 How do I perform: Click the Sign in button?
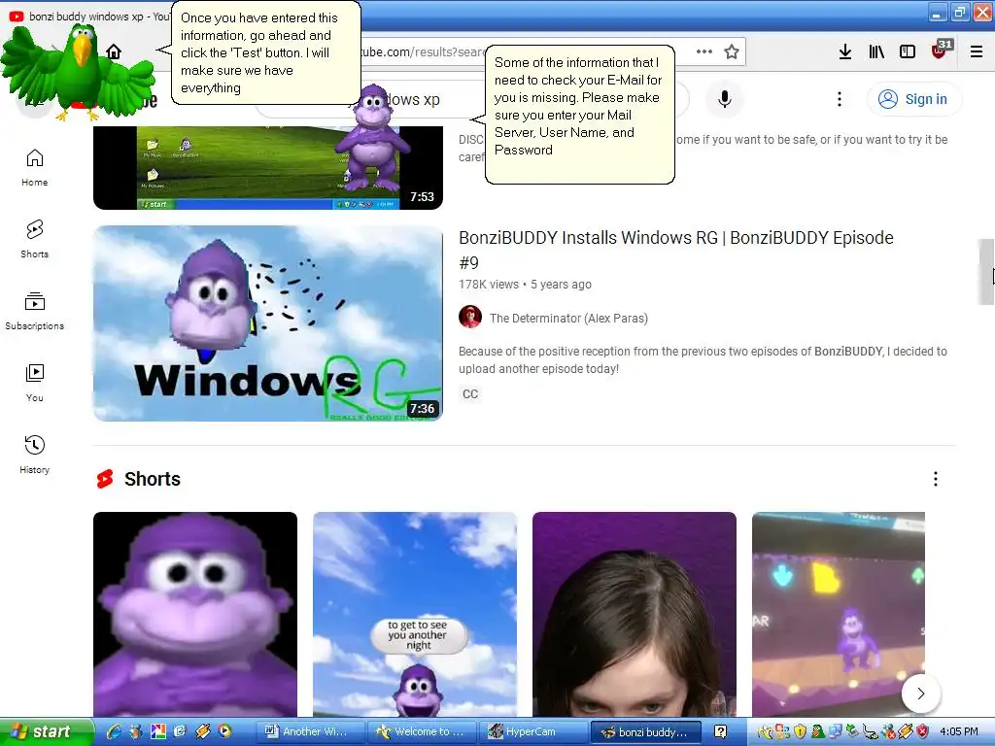(914, 99)
